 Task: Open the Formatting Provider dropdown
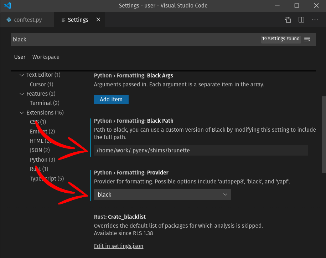162,195
